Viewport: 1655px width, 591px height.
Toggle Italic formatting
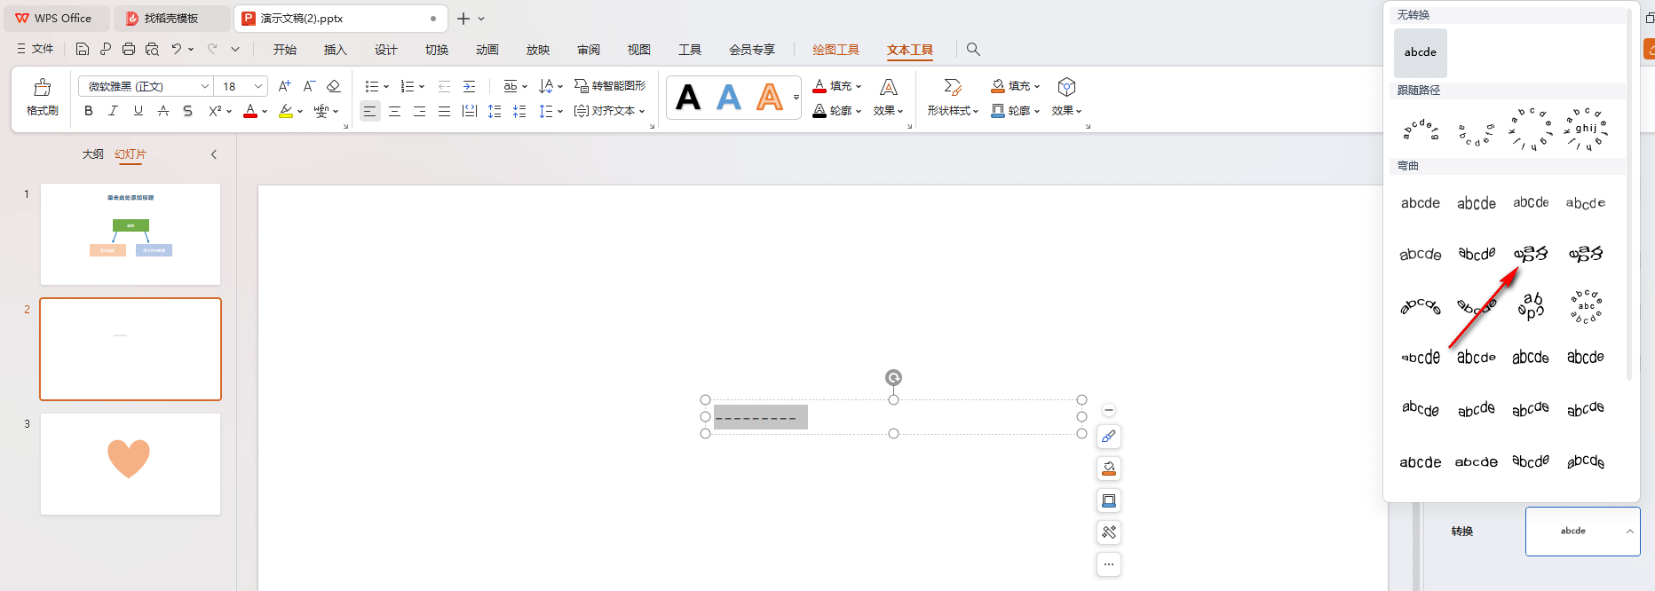pos(113,111)
